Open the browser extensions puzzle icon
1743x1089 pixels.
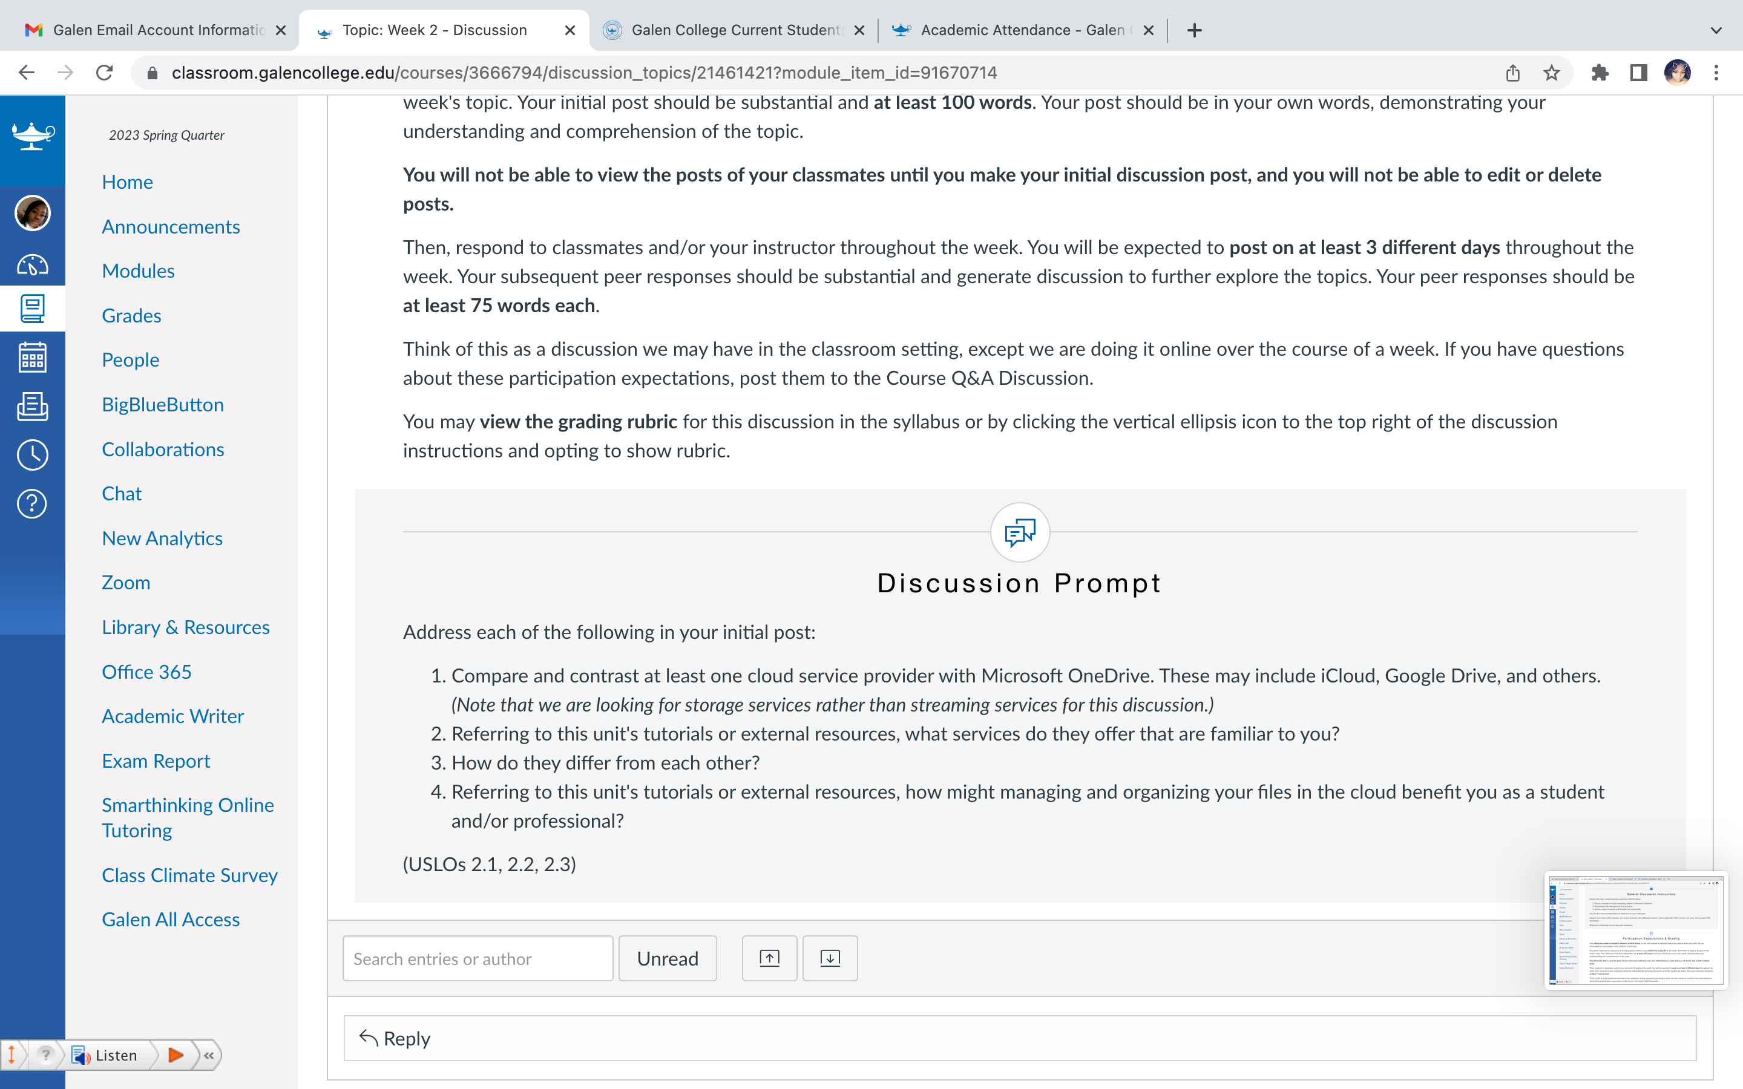coord(1600,73)
